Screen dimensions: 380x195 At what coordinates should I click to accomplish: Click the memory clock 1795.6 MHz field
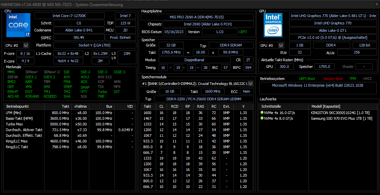[x=171, y=53]
